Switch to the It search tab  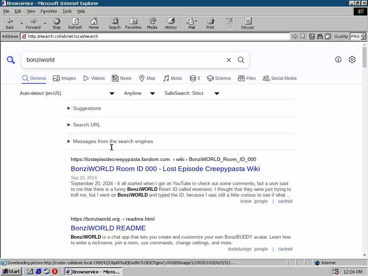[195, 78]
